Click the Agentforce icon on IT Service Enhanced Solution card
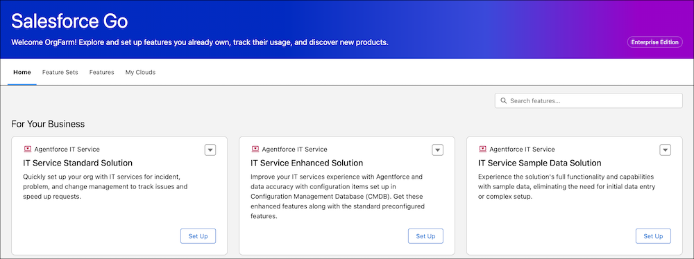The image size is (694, 259). [x=255, y=150]
